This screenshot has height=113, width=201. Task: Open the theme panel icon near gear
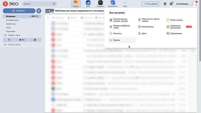click(x=165, y=4)
